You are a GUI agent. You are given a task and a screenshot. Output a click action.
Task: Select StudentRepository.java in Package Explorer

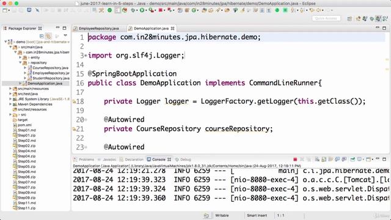[x=51, y=78]
